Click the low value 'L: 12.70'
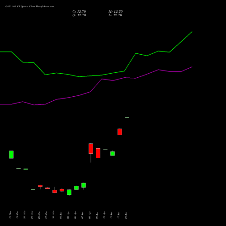Viewport: 226px width, 226px height. coord(115,15)
